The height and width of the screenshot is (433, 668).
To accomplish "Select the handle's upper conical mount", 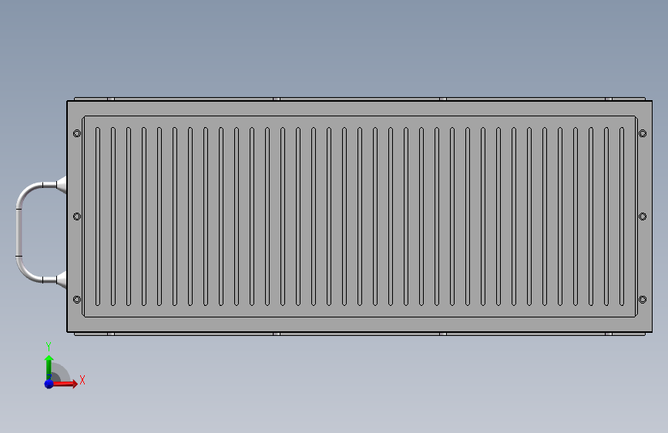I will (x=62, y=185).
